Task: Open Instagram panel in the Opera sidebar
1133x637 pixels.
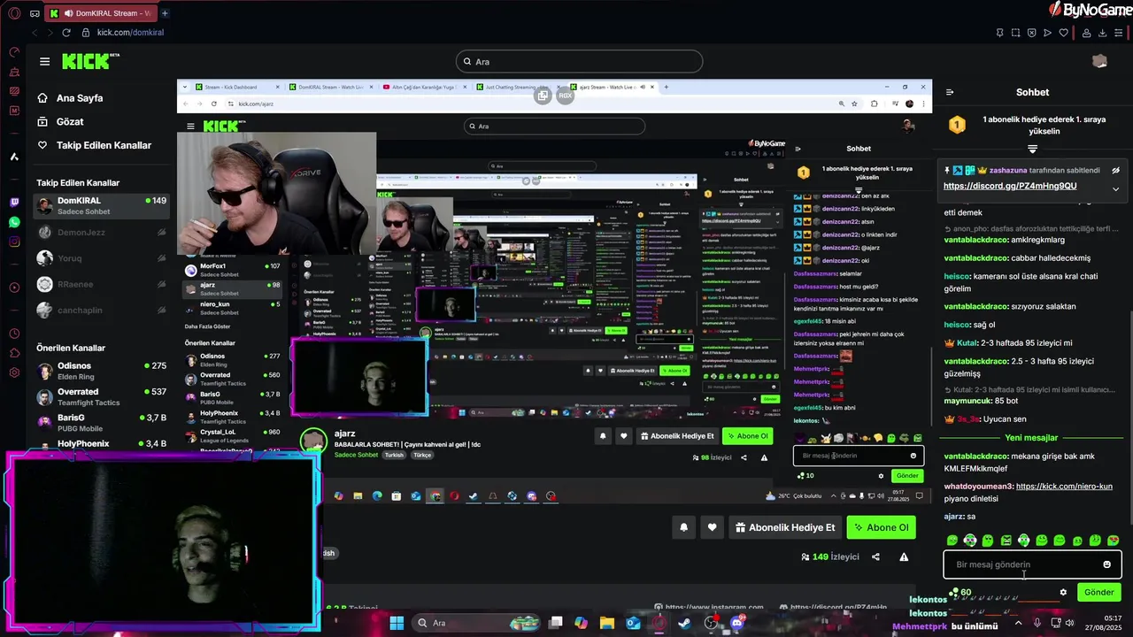Action: tap(14, 242)
